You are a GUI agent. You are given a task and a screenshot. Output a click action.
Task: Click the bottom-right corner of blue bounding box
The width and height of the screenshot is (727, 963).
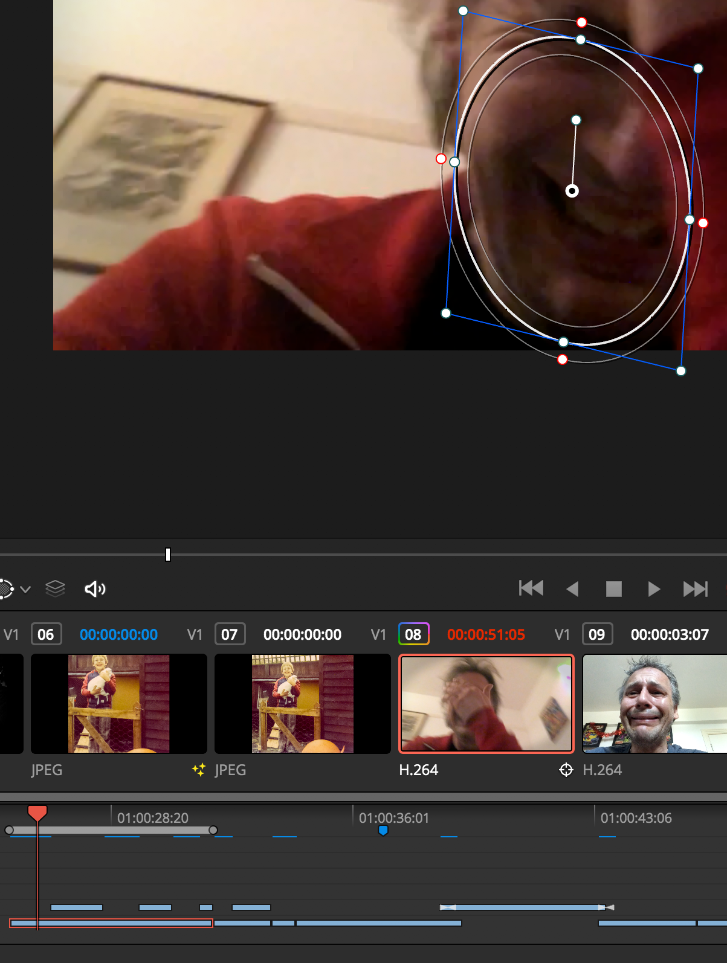point(681,371)
